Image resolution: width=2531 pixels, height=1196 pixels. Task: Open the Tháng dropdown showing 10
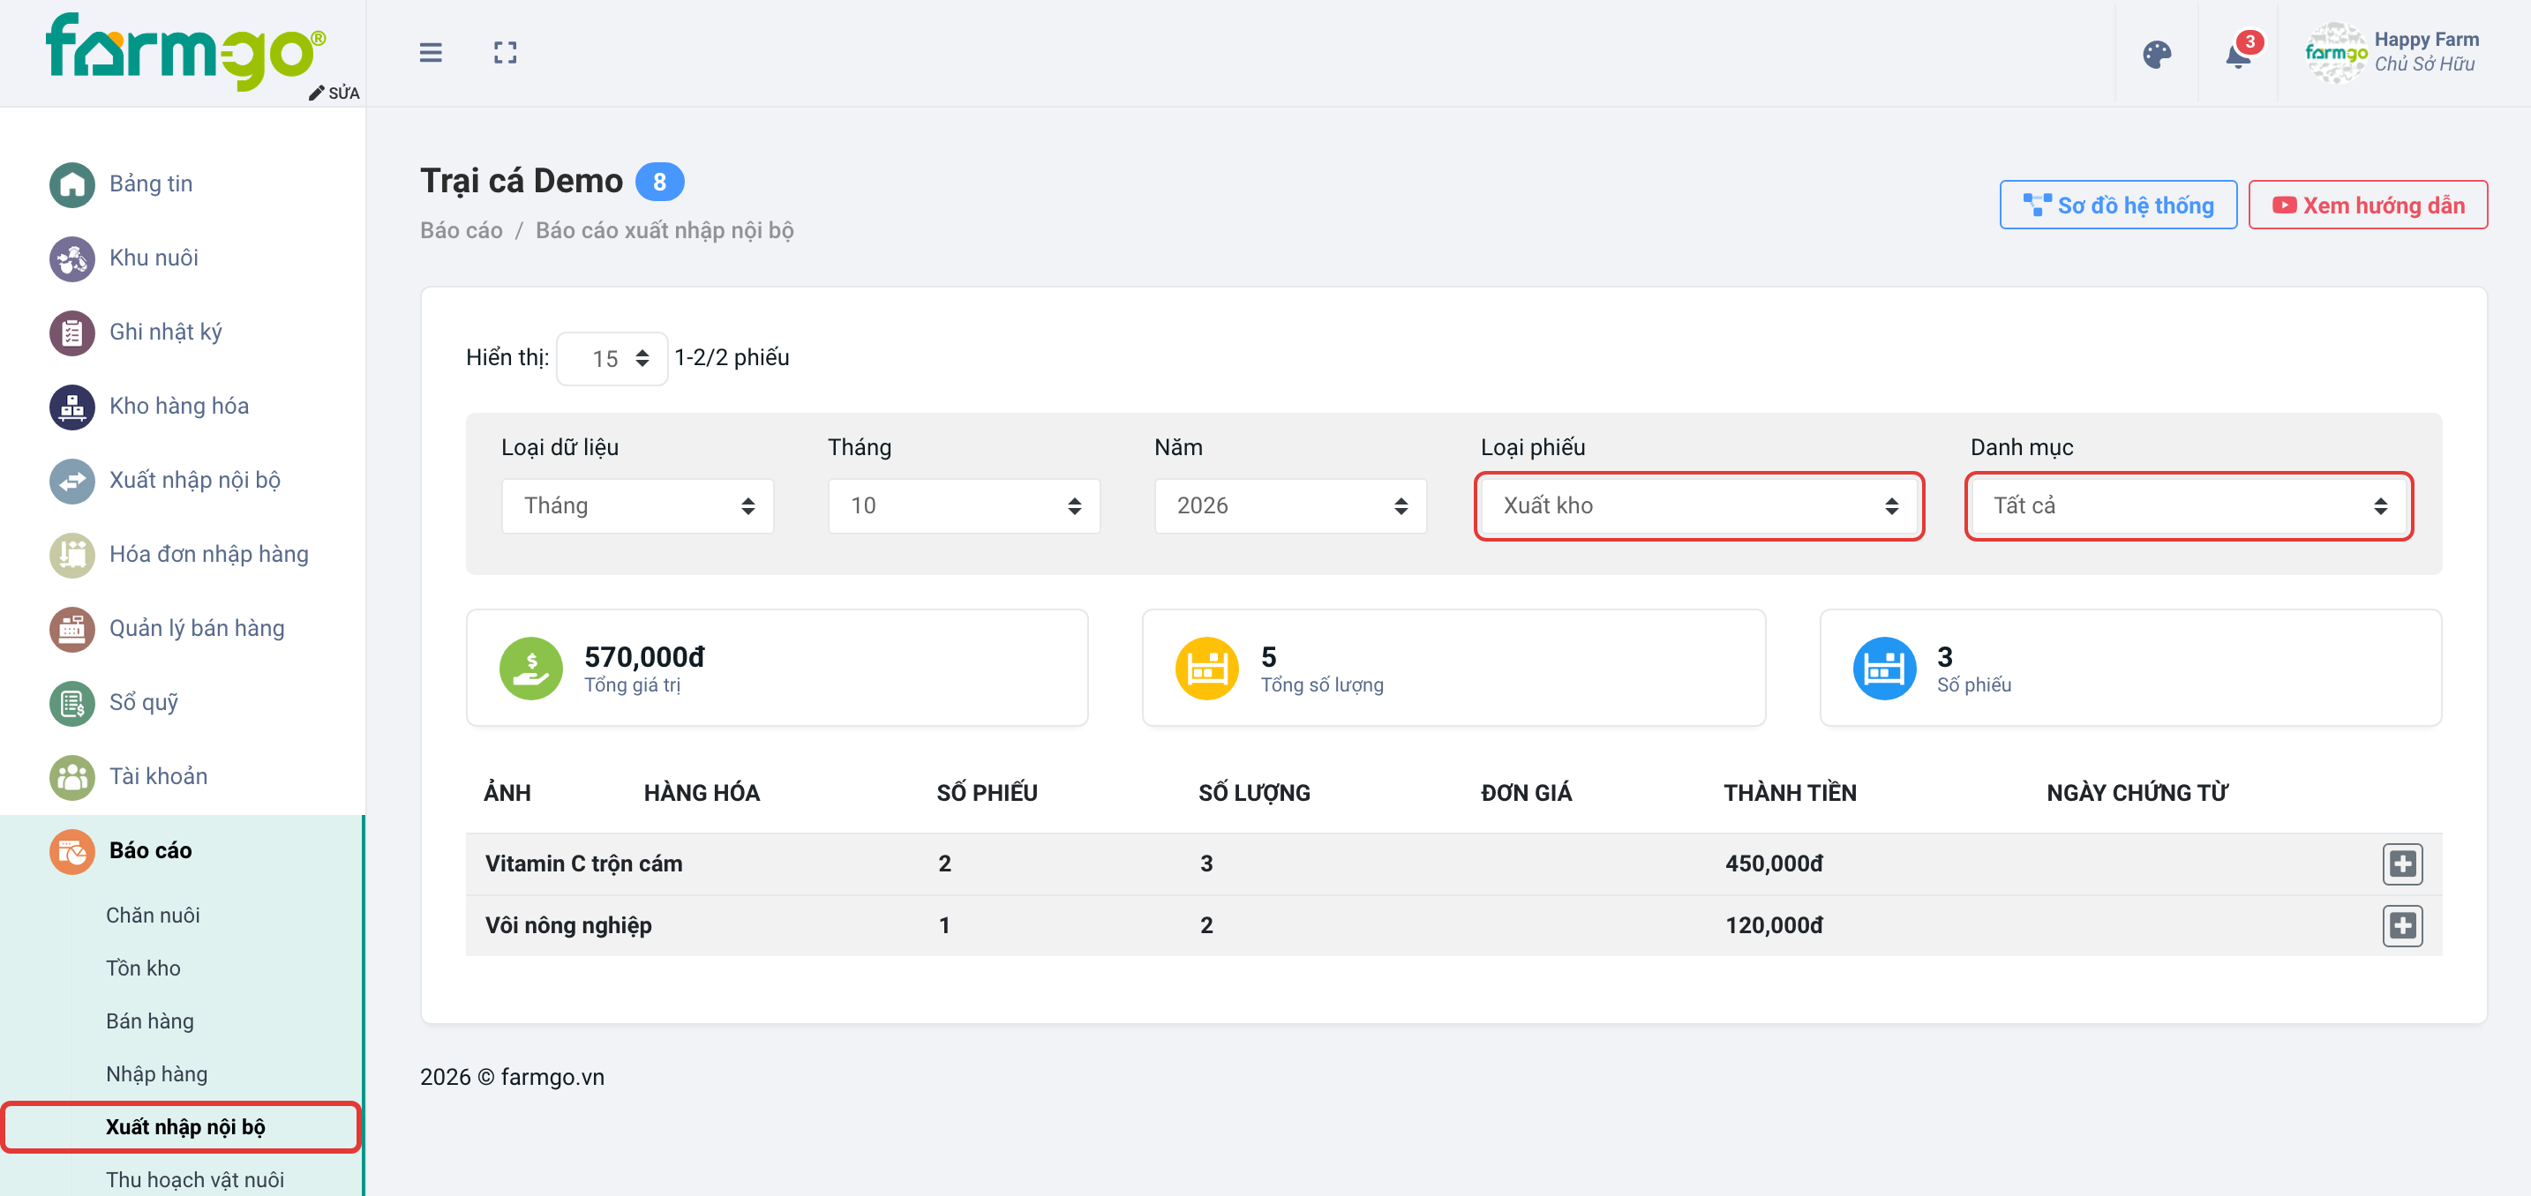click(964, 505)
